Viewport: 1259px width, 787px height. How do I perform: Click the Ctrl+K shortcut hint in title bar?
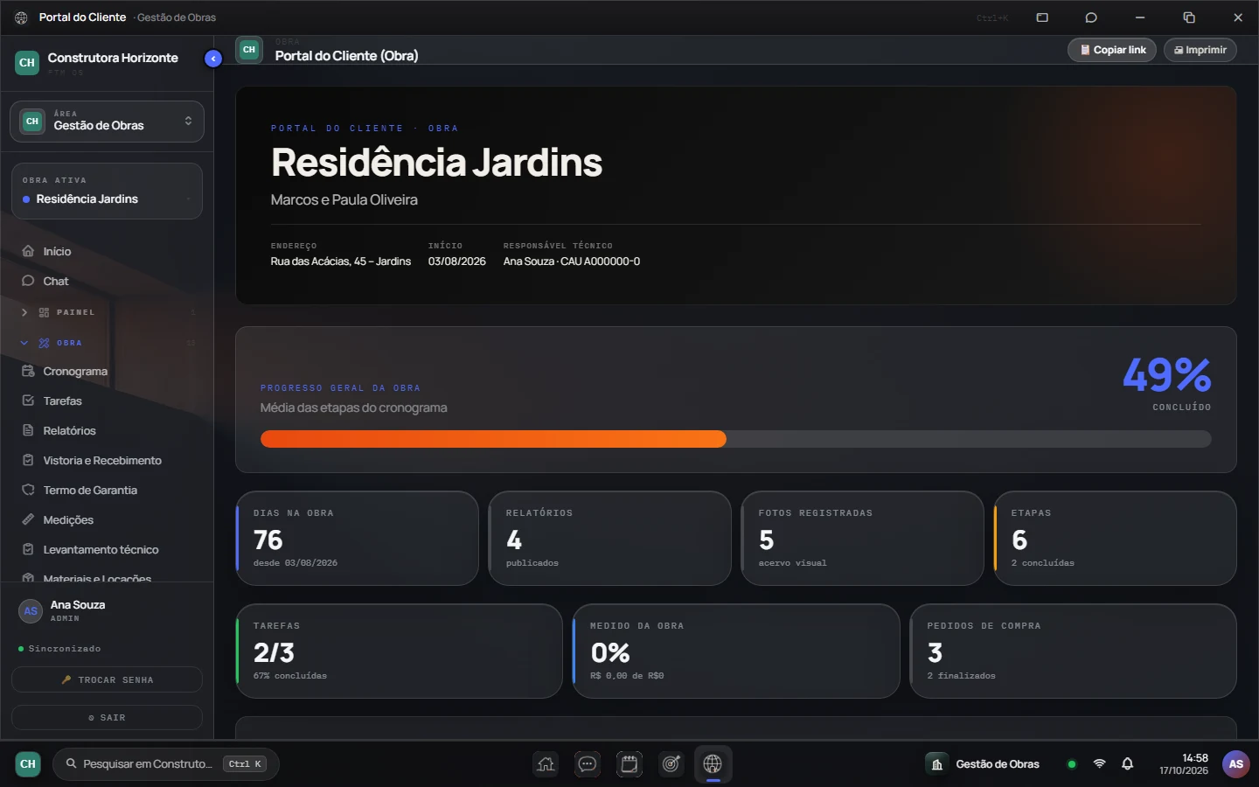[x=992, y=17]
